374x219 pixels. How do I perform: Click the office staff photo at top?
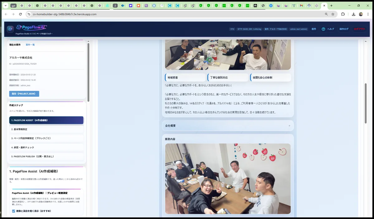228,55
